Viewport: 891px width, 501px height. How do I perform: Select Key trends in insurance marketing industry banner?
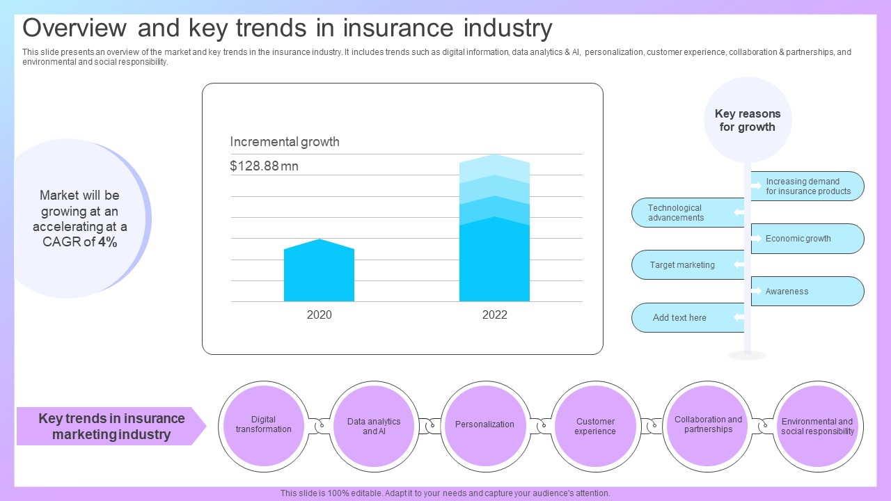[111, 427]
